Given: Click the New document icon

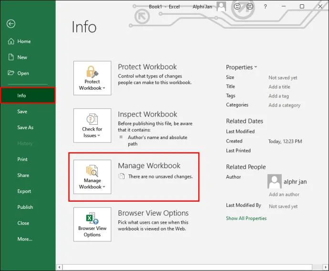Looking at the screenshot, I should 11,57.
